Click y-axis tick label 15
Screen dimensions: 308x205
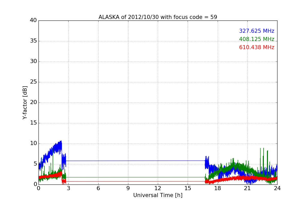coord(33,123)
